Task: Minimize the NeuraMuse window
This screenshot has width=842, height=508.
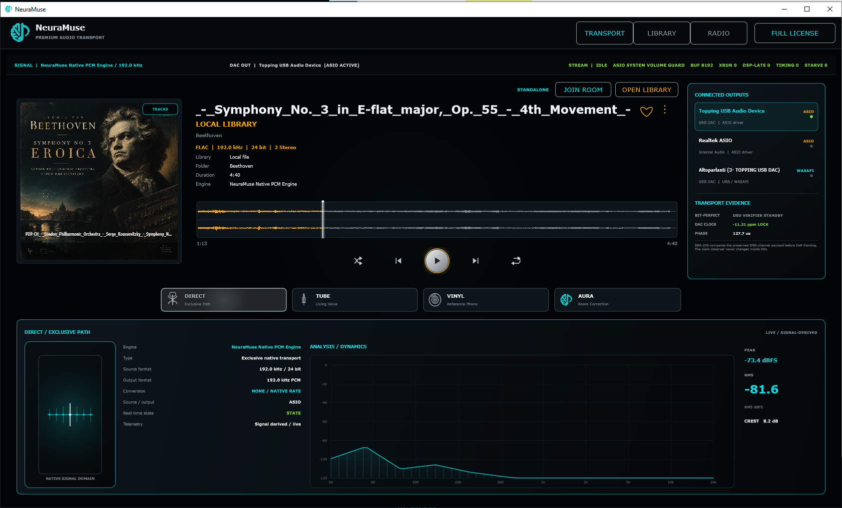Action: tap(784, 9)
